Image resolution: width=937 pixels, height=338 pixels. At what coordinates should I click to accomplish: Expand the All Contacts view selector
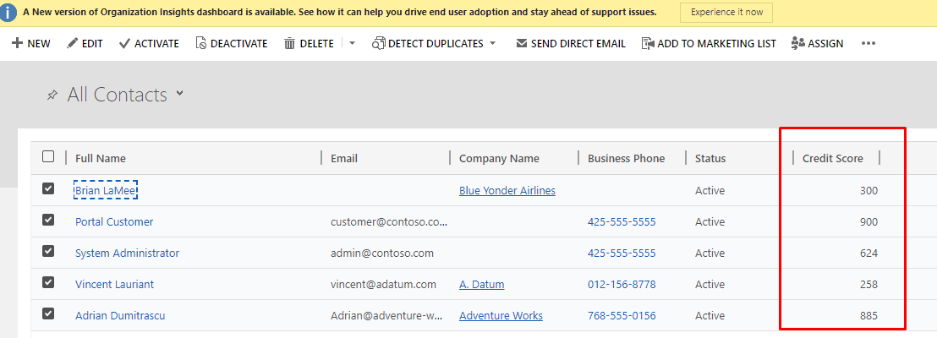[179, 94]
